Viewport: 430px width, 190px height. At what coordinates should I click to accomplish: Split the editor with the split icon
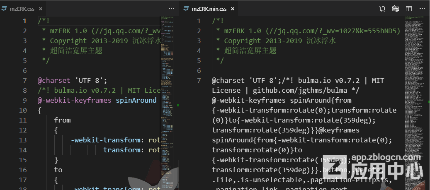[408, 8]
